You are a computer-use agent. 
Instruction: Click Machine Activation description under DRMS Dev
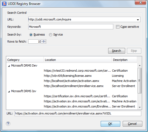pyautogui.click(x=124, y=81)
